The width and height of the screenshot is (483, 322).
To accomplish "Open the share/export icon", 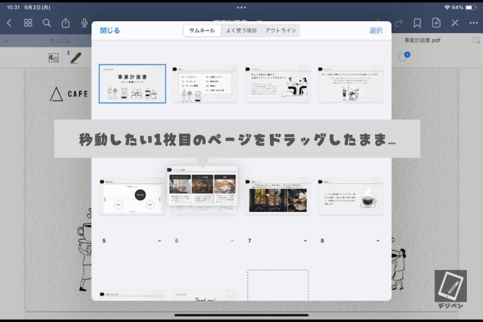I will click(66, 23).
